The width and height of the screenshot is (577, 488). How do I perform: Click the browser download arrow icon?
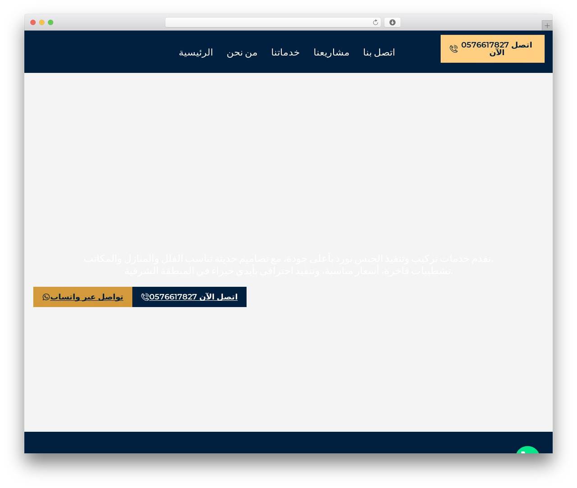(393, 23)
